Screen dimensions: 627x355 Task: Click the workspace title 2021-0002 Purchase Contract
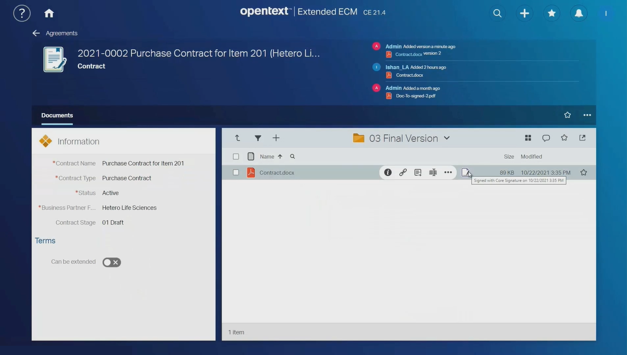[198, 53]
